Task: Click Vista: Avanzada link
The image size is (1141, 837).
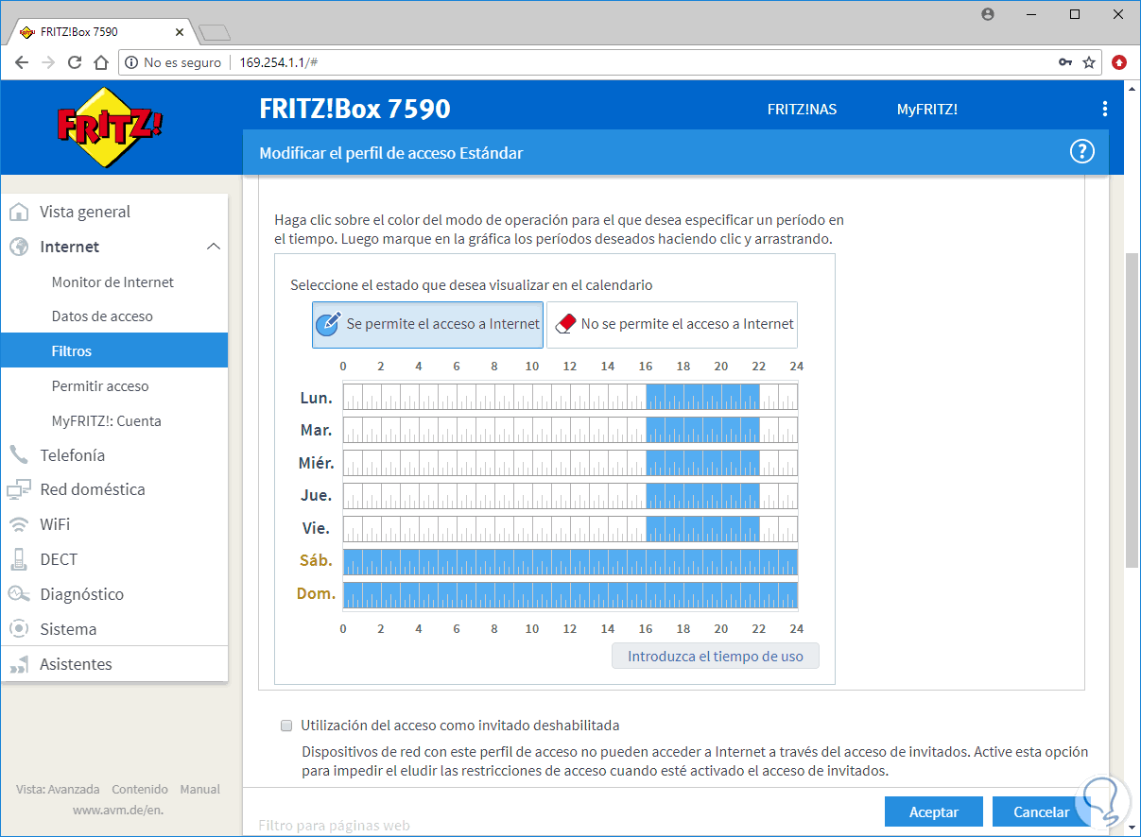Action: 58,789
